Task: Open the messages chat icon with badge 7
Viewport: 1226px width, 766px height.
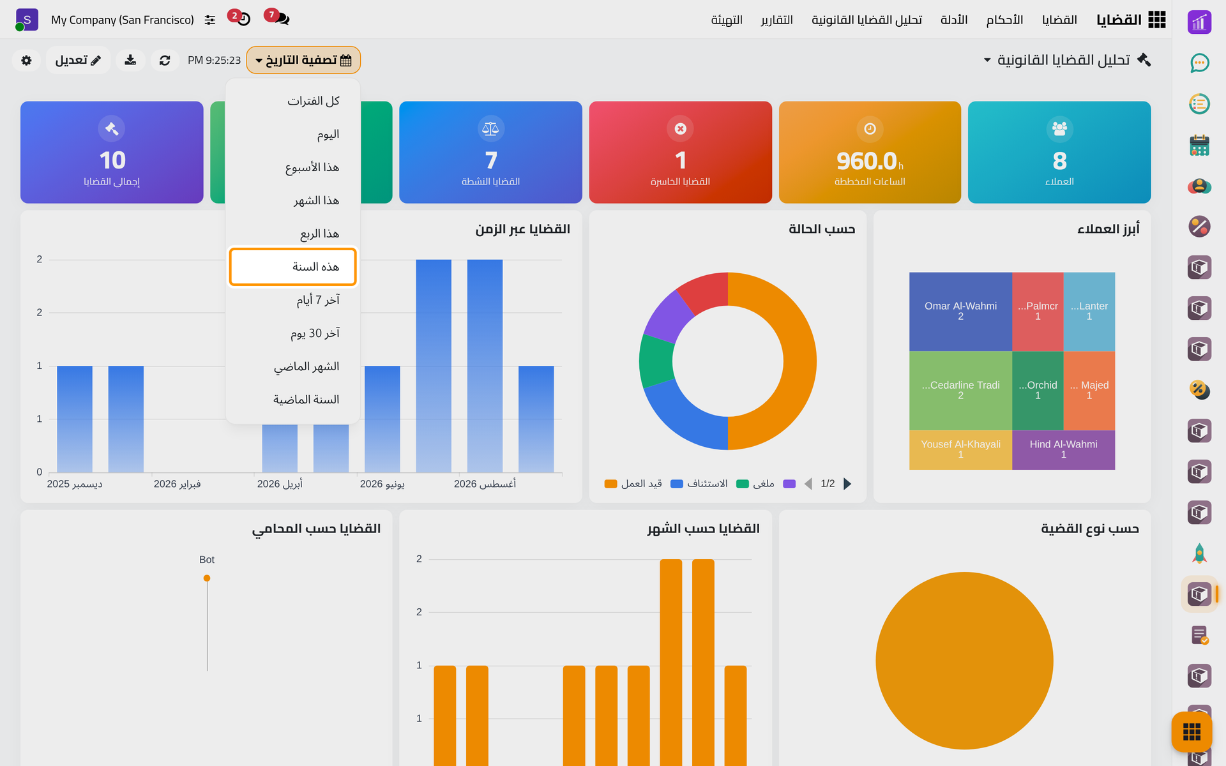Action: tap(282, 19)
